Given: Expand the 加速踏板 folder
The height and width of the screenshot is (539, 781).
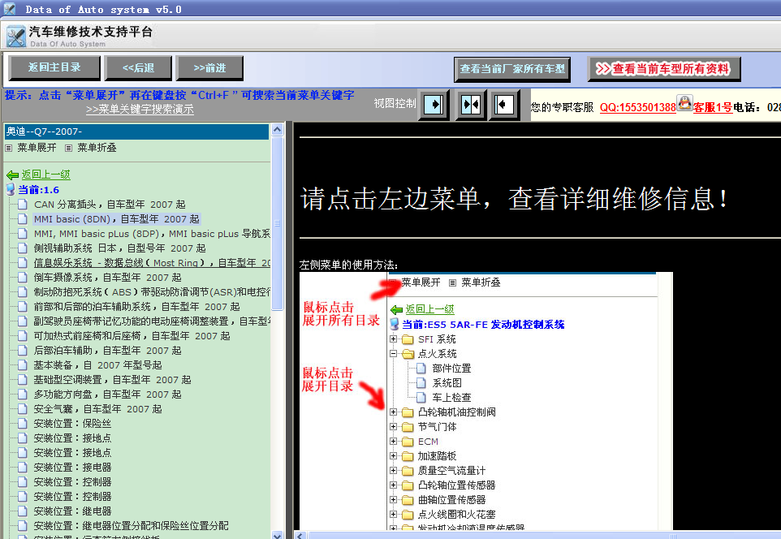Looking at the screenshot, I should pos(394,456).
